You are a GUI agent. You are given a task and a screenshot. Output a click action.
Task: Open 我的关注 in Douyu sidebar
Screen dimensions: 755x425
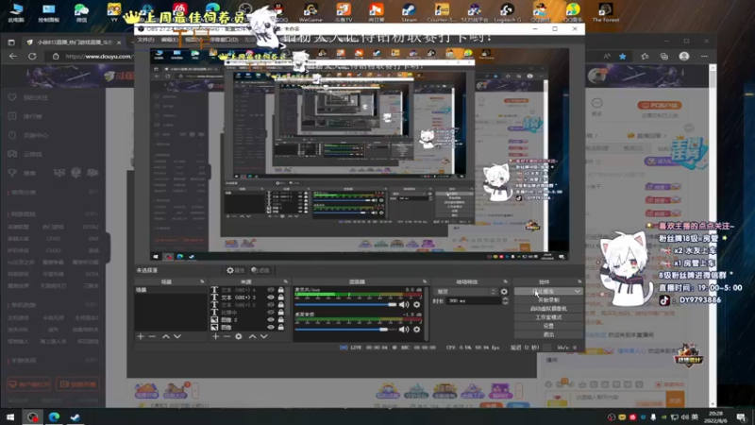coord(29,97)
